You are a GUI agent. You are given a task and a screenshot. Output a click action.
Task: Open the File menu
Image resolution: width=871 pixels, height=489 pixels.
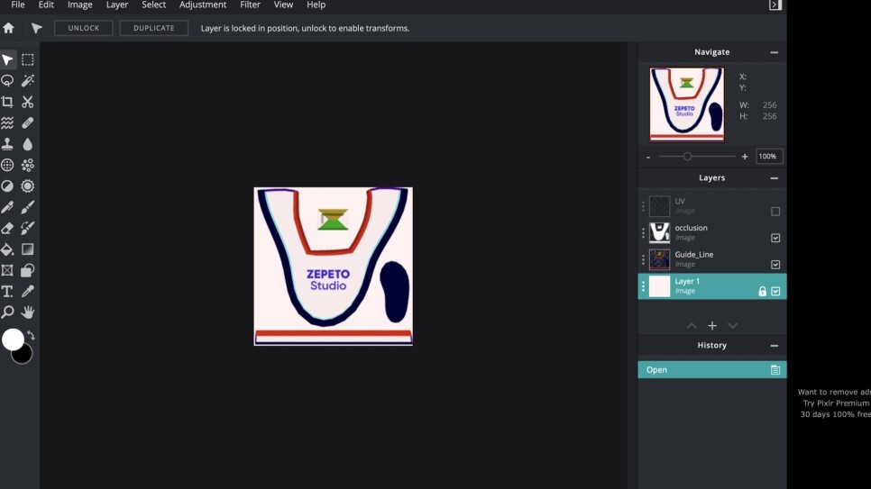pyautogui.click(x=18, y=5)
